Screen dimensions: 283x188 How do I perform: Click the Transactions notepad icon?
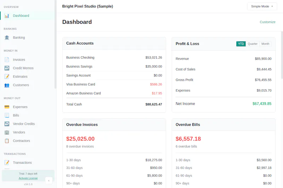(7, 163)
